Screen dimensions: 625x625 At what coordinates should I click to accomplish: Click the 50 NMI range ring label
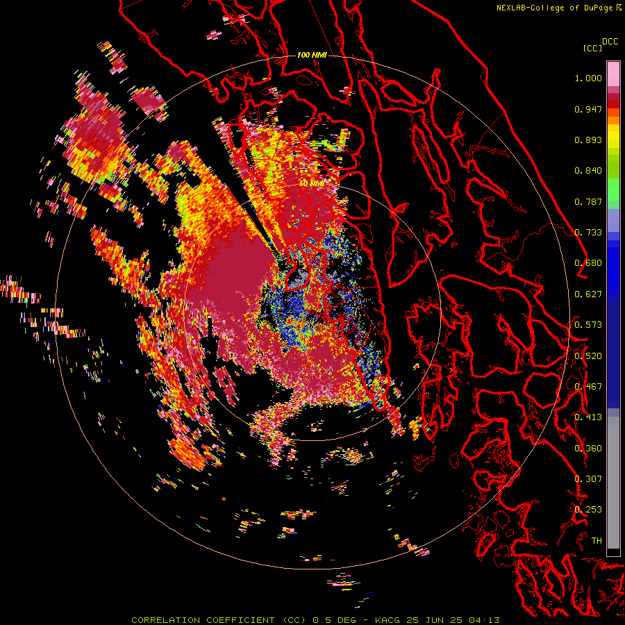[x=311, y=183]
